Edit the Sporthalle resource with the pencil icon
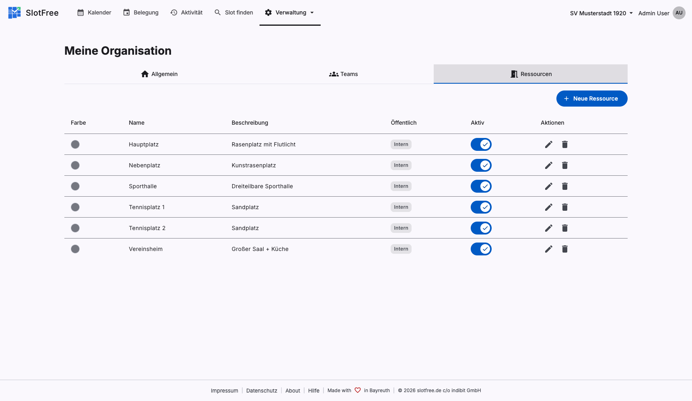The height and width of the screenshot is (401, 692). pos(548,186)
